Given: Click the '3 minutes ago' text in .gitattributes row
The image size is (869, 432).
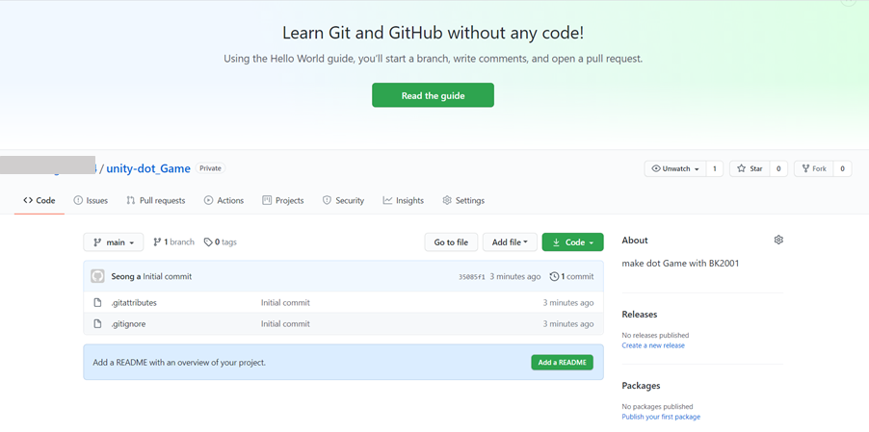Looking at the screenshot, I should [568, 302].
